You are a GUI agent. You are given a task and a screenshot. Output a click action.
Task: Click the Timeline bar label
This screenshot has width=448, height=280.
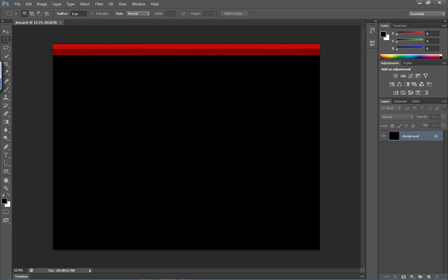pos(21,276)
